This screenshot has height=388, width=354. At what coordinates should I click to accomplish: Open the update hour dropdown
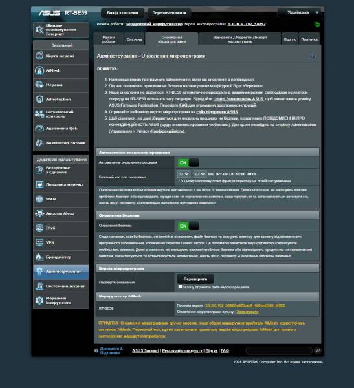pyautogui.click(x=184, y=174)
